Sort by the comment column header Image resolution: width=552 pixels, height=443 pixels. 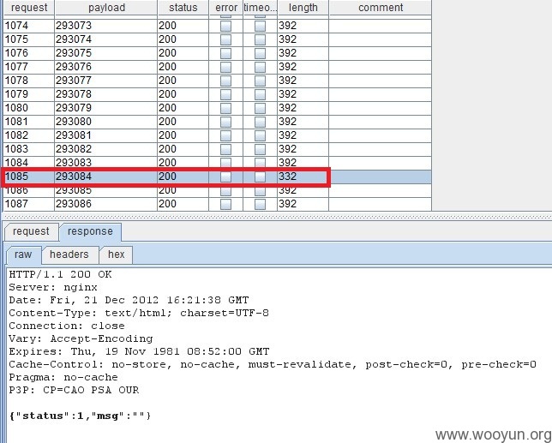pyautogui.click(x=381, y=8)
